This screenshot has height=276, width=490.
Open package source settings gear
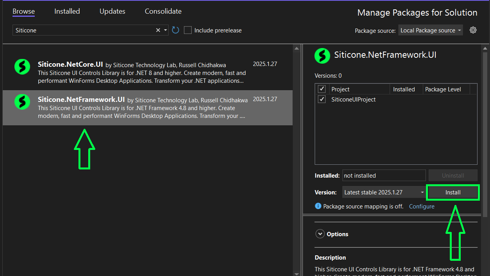pyautogui.click(x=473, y=30)
